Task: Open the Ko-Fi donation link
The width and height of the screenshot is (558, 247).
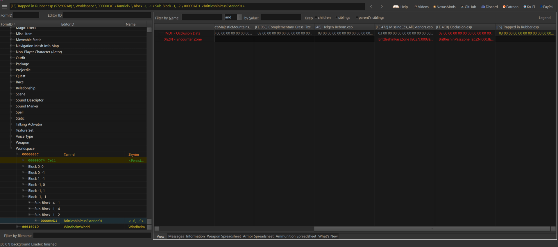Action: 529,7
